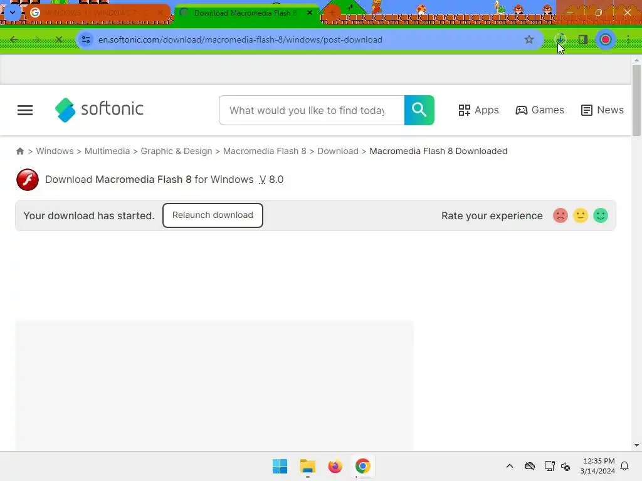Stop loading the current page
The height and width of the screenshot is (481, 642).
click(58, 39)
